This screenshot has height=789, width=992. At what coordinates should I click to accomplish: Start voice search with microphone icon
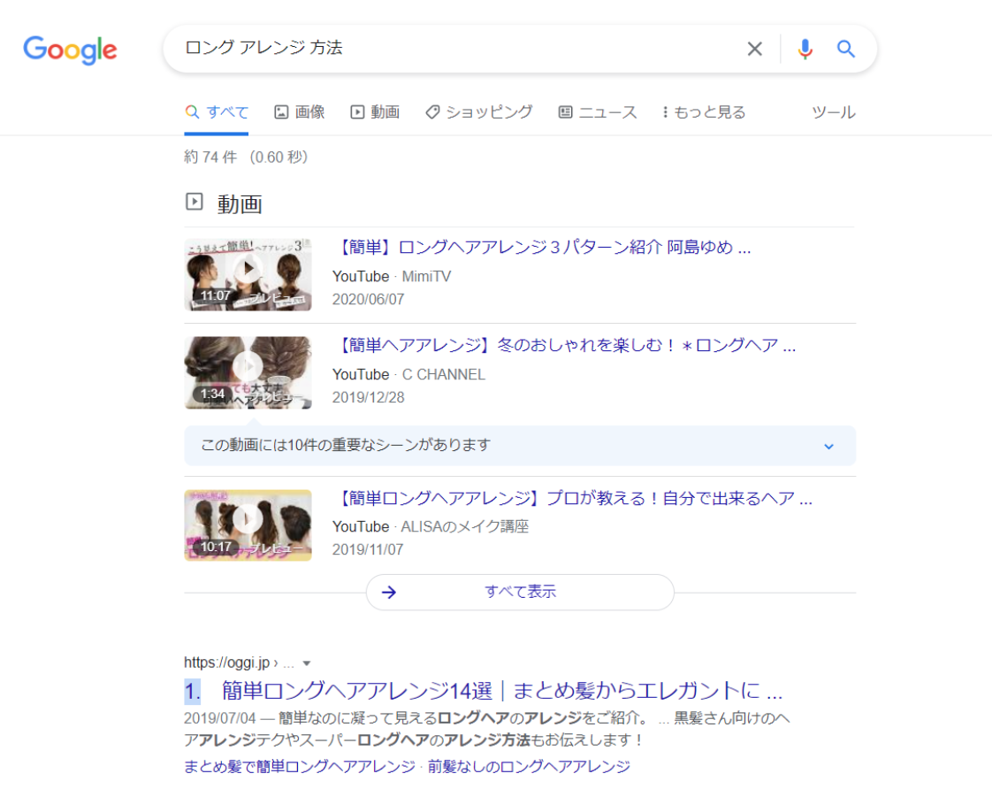click(x=805, y=50)
